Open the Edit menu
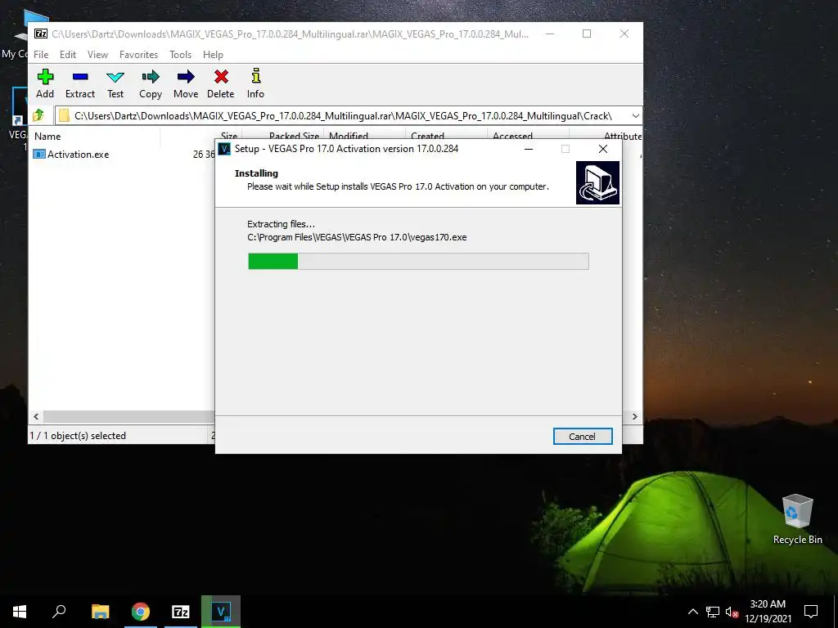 pos(68,55)
